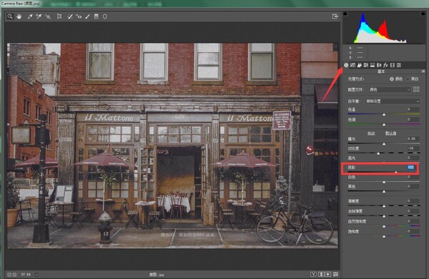Screen dimensions: 429x279
Task: Select the 黑白 black and white radio button
Action: [x=408, y=79]
